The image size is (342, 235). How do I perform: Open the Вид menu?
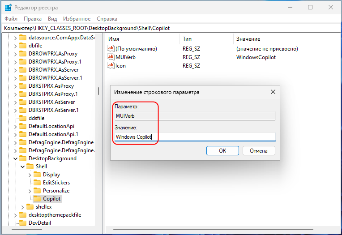(x=52, y=19)
